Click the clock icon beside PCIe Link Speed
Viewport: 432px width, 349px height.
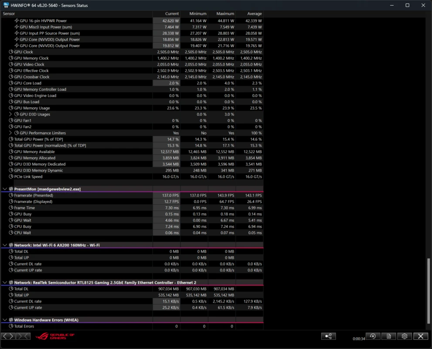click(11, 176)
